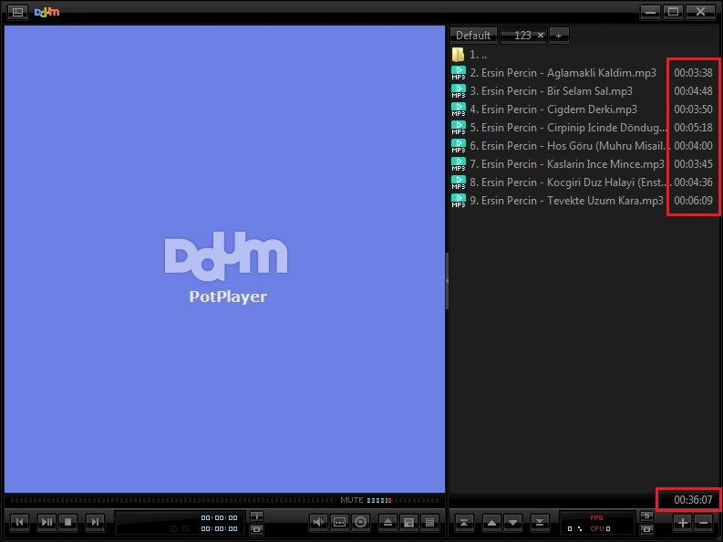Screen dimensions: 723x542
Task: Remove items with the minus button
Action: [x=703, y=522]
